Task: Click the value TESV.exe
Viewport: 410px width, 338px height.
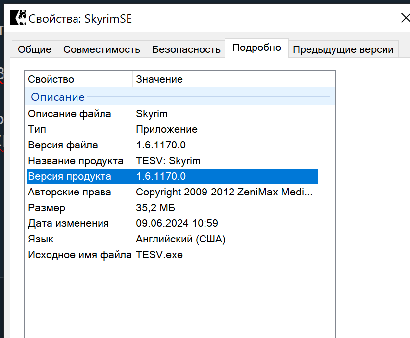Action: (159, 255)
